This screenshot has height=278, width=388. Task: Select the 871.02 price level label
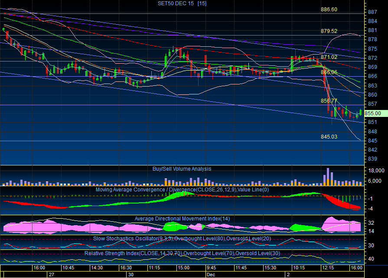[x=329, y=57]
